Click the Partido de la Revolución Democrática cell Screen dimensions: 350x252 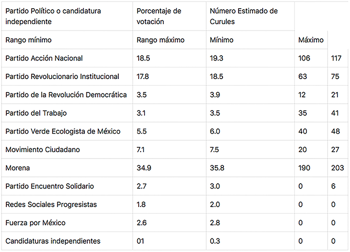tap(66, 95)
